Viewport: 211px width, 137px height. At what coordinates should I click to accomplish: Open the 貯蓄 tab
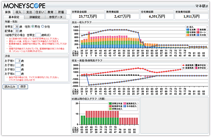click(x=61, y=12)
